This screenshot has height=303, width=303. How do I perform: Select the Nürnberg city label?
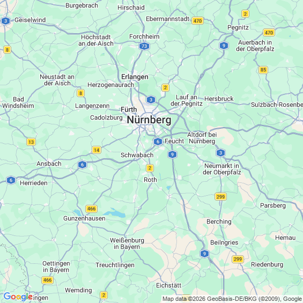coord(149,120)
